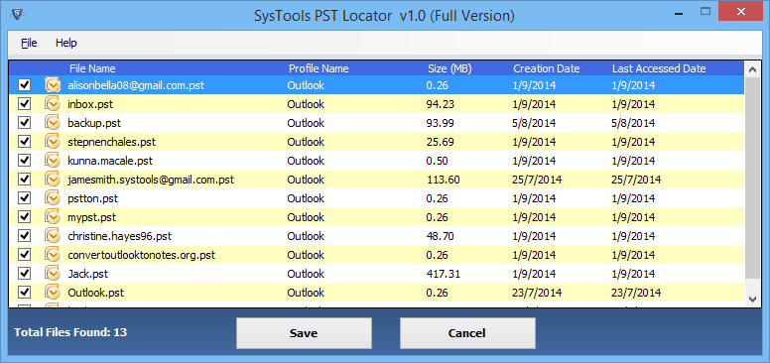Uncheck the alisonbella08@gmail.com.pst checkbox
The height and width of the screenshot is (363, 770).
[25, 85]
